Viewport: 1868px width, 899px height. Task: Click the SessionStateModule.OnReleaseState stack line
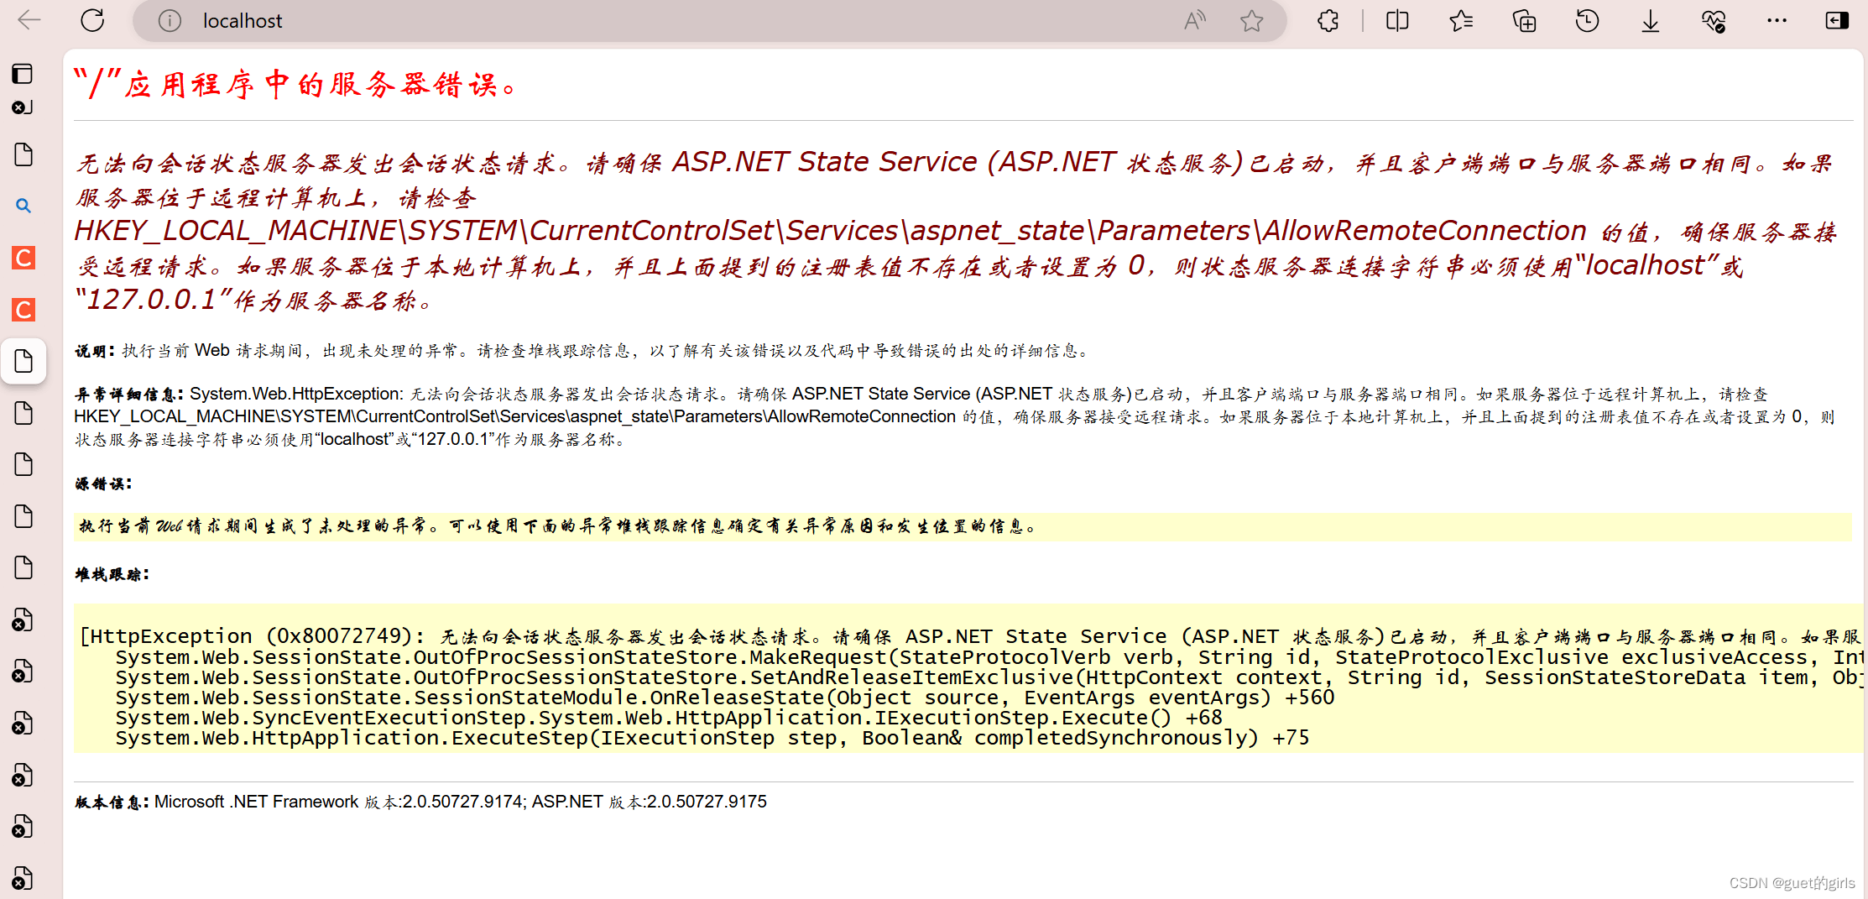(x=724, y=698)
